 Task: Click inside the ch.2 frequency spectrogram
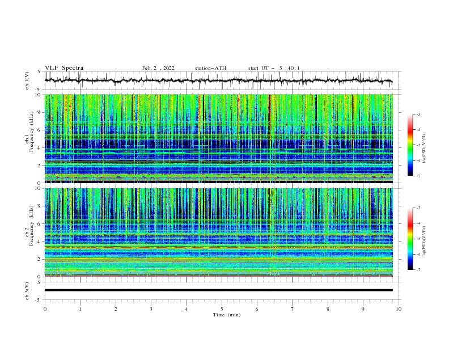pyautogui.click(x=219, y=232)
